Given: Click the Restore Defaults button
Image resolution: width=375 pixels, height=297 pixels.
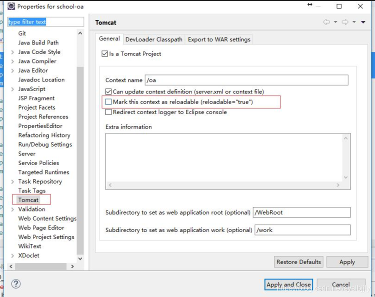Looking at the screenshot, I should coord(298,262).
